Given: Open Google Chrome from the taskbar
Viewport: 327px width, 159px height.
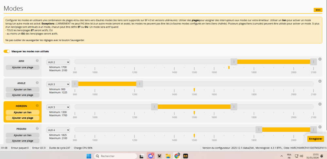Looking at the screenshot, I should (x=177, y=156).
